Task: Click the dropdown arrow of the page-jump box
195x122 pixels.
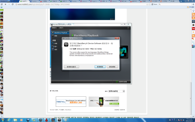Action: (124, 91)
